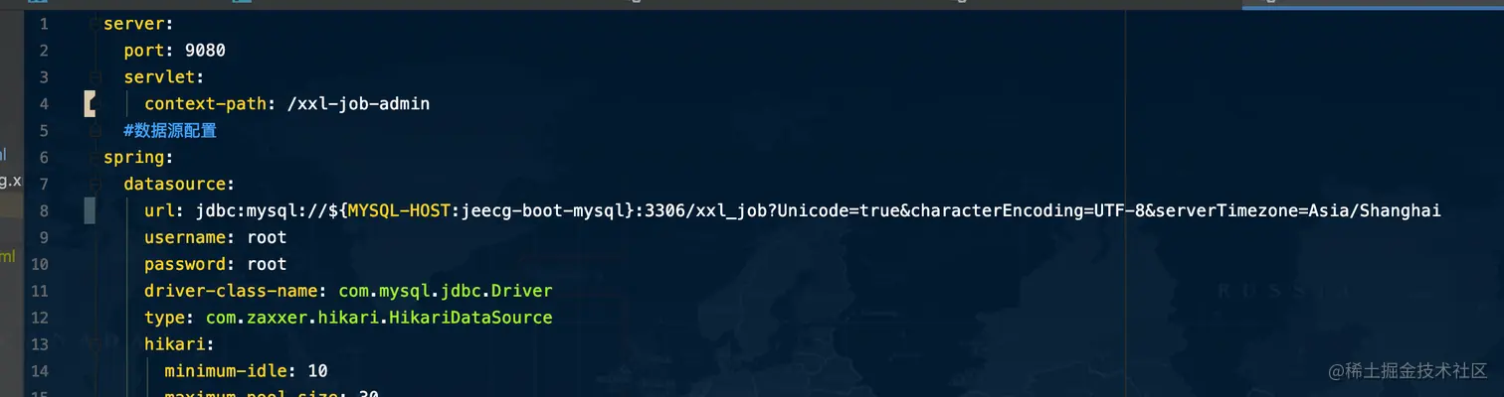Click the MYSQL-HOST placeholder variable
1504x397 pixels.
[398, 210]
